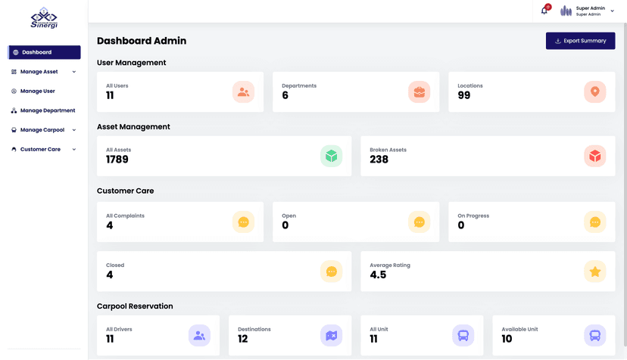Expand the Manage Asset submenu chevron
This screenshot has height=360, width=627.
click(x=74, y=72)
